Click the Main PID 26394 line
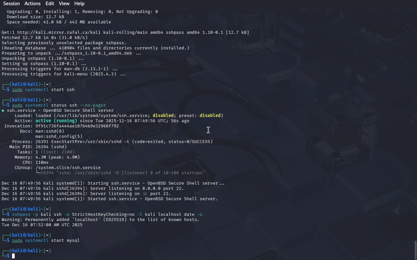Viewport: 417px width, 260px height. (x=38, y=147)
